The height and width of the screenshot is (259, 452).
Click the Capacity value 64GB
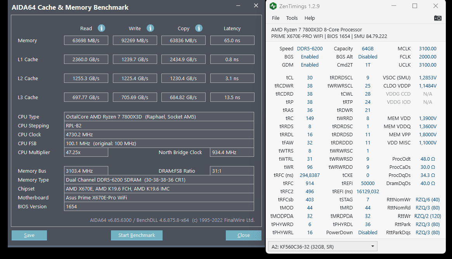(x=368, y=49)
